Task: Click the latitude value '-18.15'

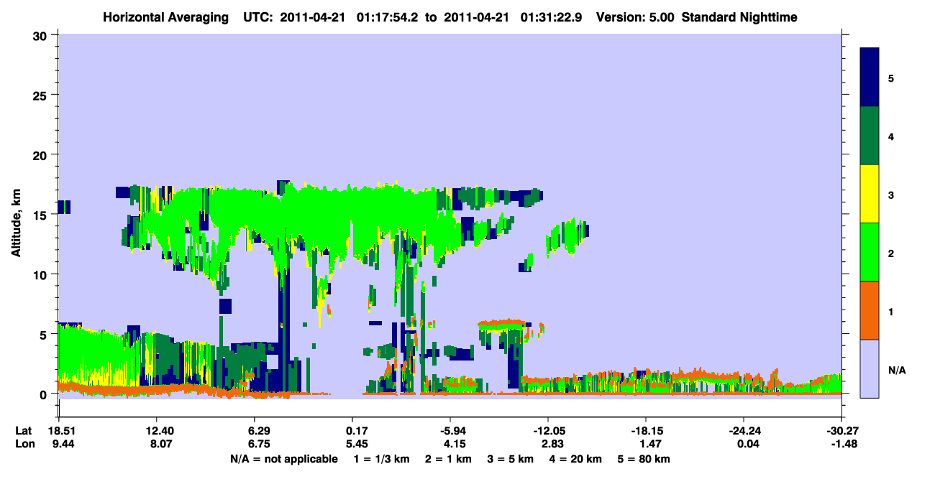Action: point(645,431)
